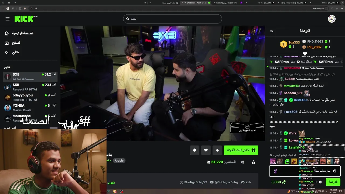Click the browser zoom magnifier icon
This screenshot has height=194, width=345.
pos(36,8)
